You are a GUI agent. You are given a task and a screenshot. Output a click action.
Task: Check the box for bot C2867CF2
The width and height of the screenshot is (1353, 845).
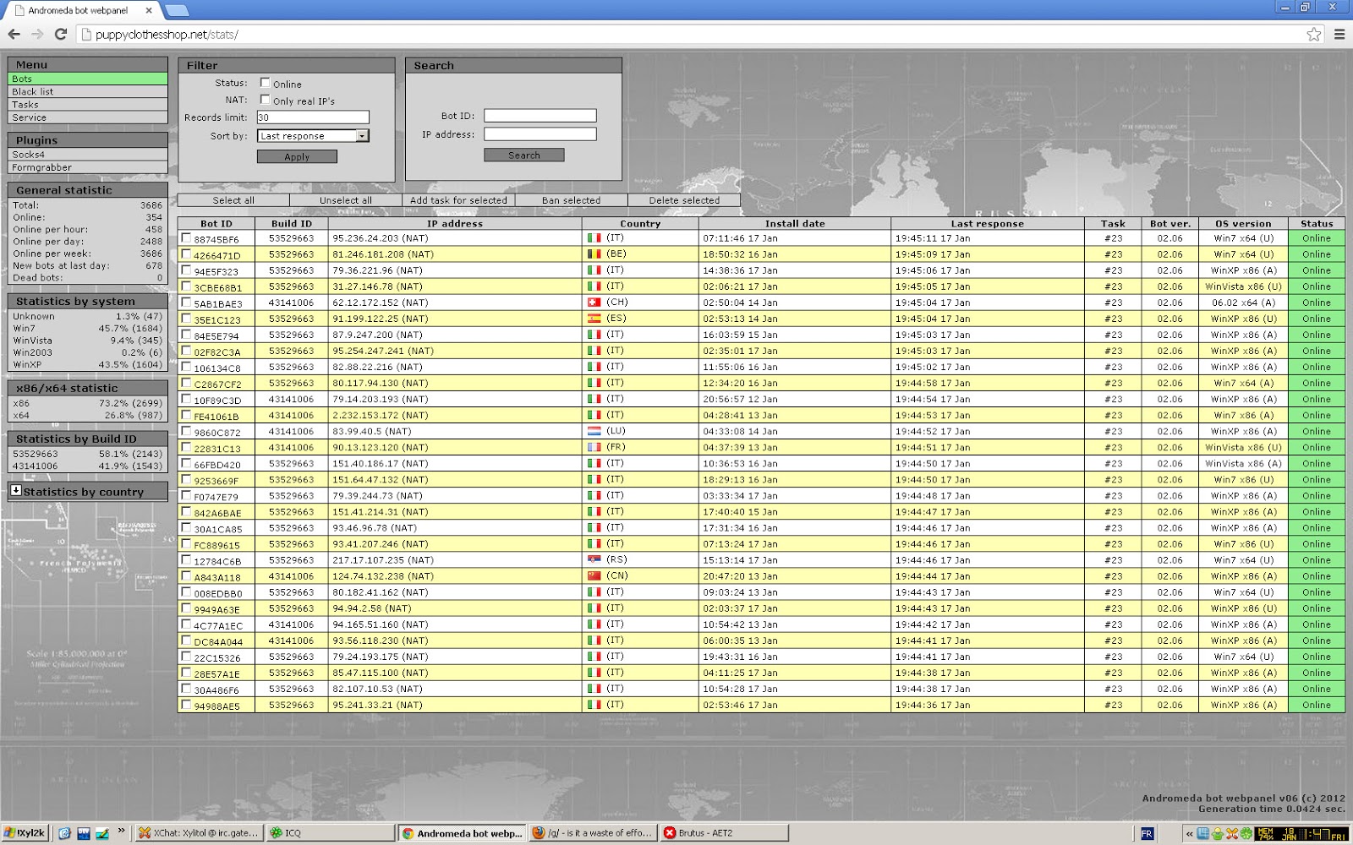pos(186,383)
